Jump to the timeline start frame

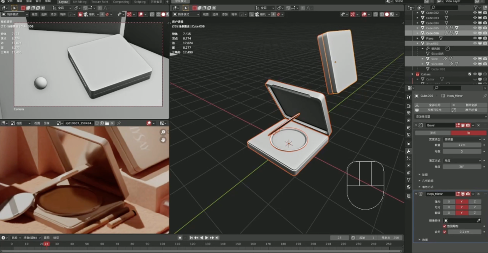point(191,238)
